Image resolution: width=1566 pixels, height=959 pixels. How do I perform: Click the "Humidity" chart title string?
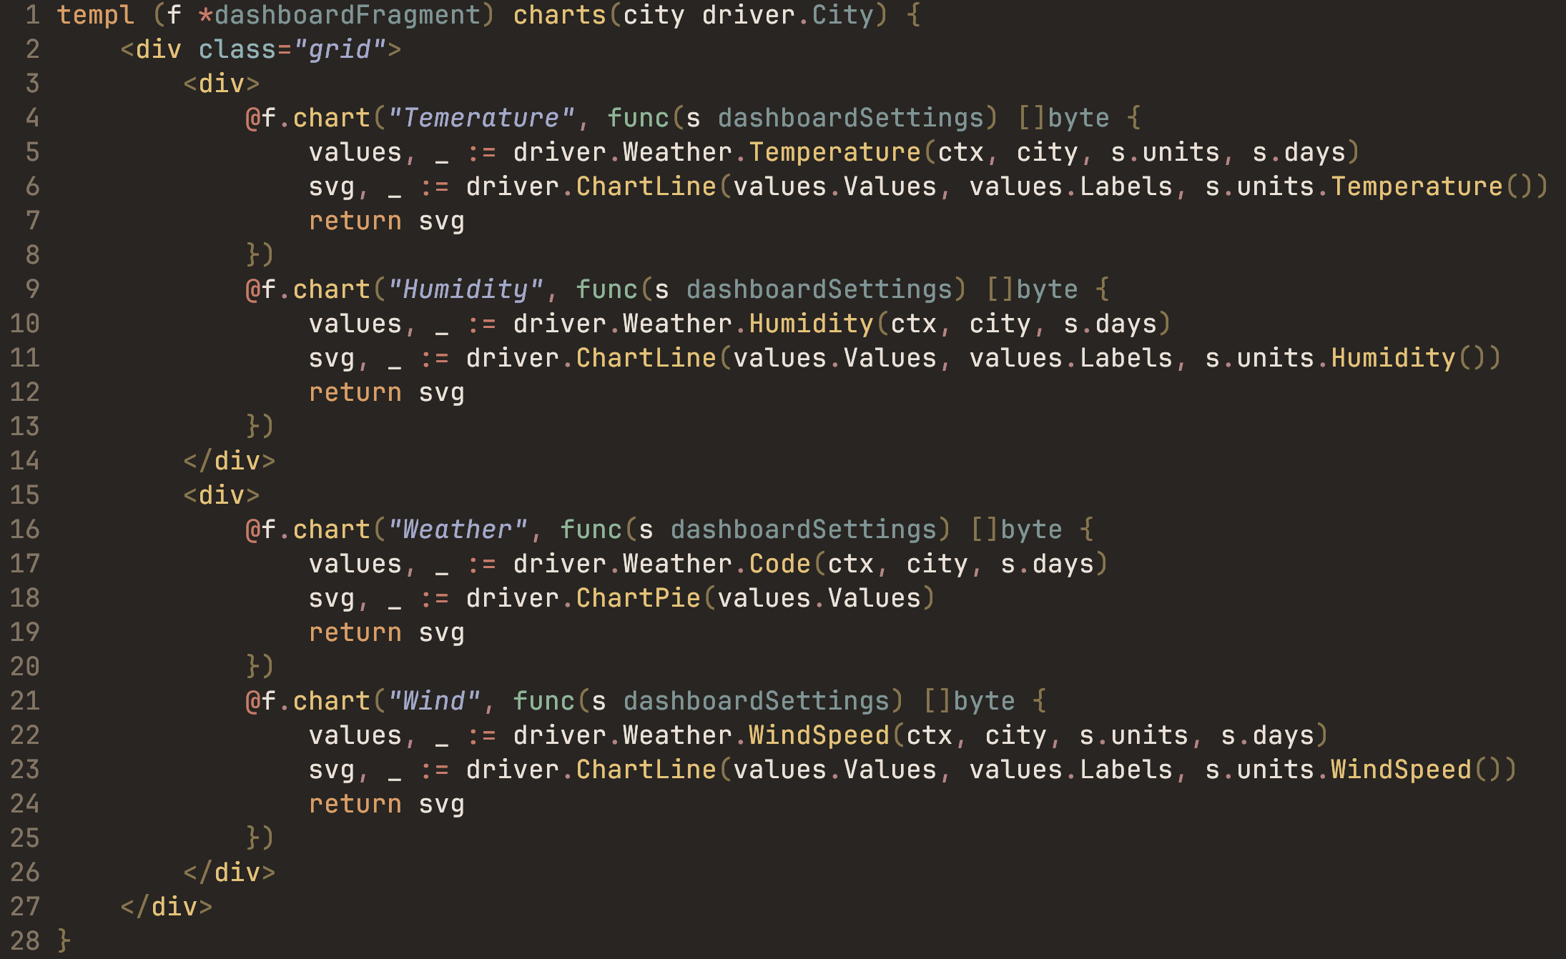tap(466, 289)
